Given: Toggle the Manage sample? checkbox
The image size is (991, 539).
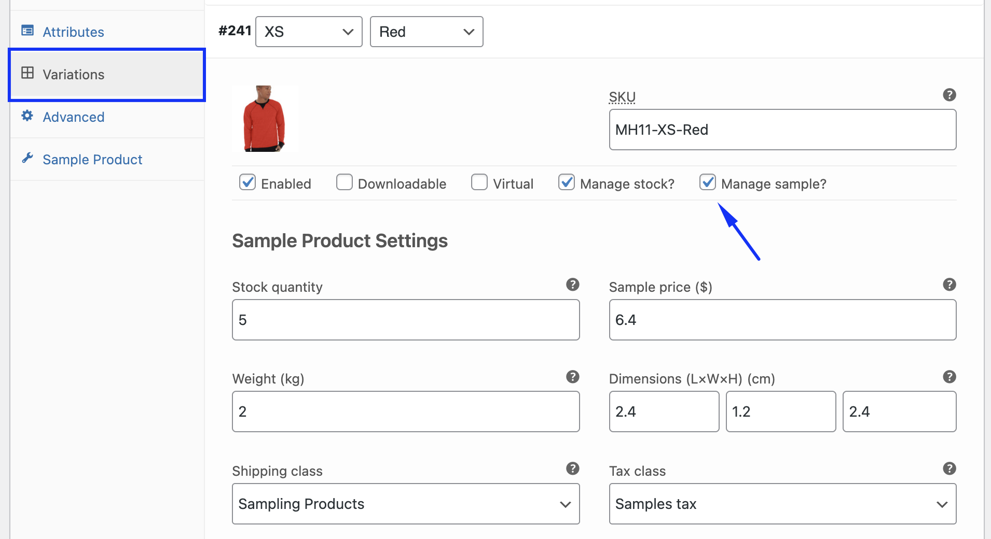Looking at the screenshot, I should click(x=708, y=182).
